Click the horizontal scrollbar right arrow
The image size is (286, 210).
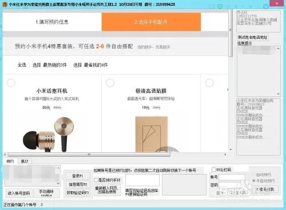(225, 155)
